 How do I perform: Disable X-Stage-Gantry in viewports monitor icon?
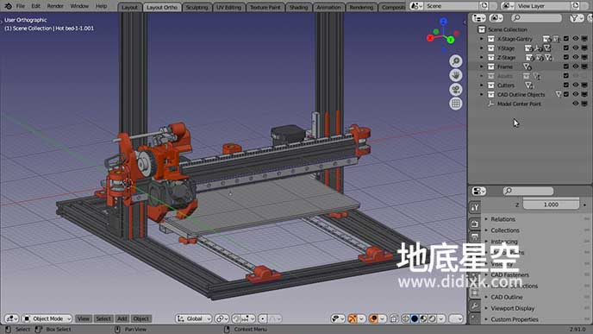(x=584, y=39)
